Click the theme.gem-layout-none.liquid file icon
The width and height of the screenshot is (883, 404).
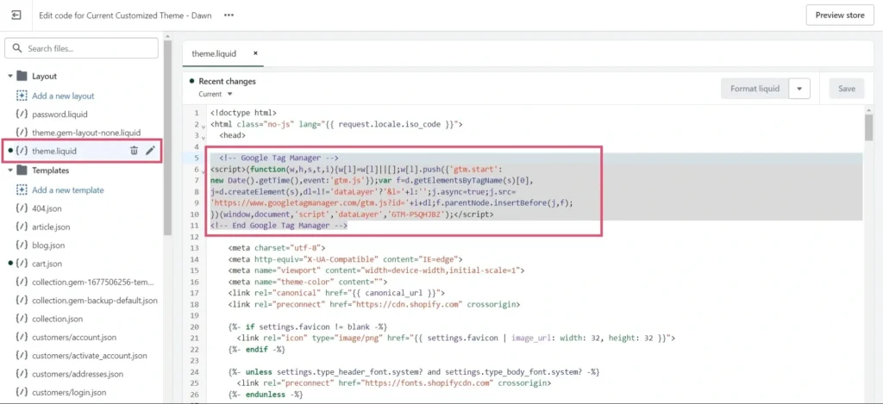click(22, 133)
